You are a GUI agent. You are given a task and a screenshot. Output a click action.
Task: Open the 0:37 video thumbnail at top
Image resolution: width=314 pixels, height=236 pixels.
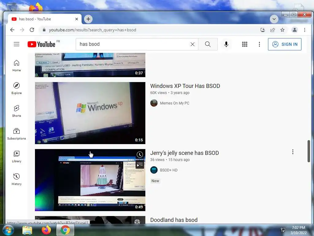pyautogui.click(x=90, y=65)
